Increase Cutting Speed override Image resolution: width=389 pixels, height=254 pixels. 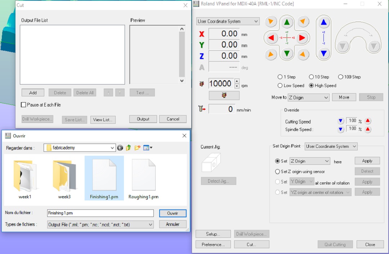coord(368,121)
